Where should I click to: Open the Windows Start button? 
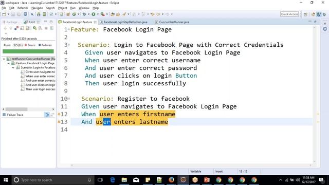(x=6, y=180)
